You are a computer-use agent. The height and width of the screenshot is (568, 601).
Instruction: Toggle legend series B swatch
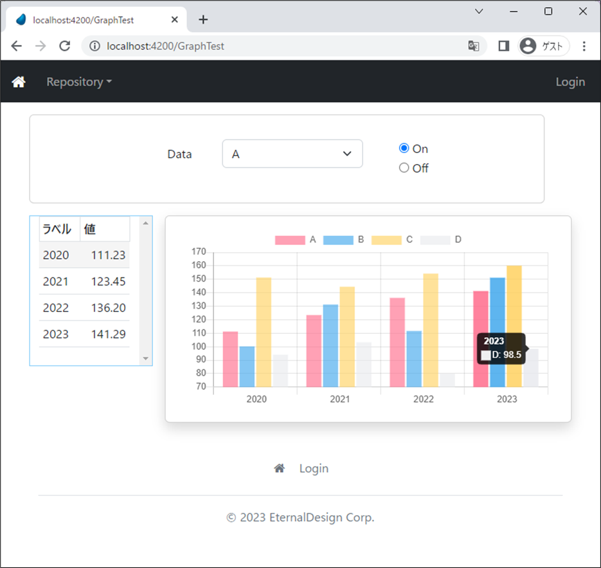(x=338, y=240)
